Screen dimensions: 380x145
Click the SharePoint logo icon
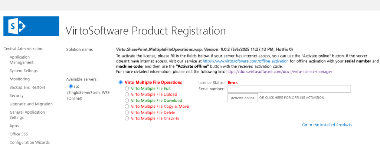(x=31, y=26)
